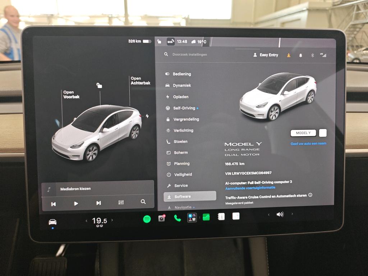
Task: Tap the unlock icon above the car
Action: pyautogui.click(x=99, y=86)
